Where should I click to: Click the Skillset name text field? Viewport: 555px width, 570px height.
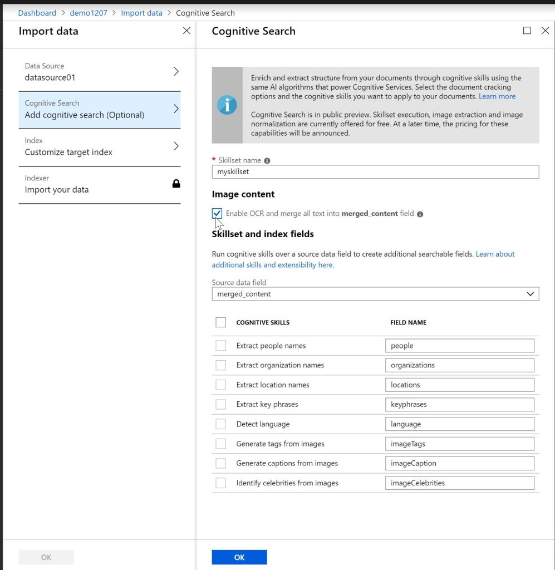375,172
